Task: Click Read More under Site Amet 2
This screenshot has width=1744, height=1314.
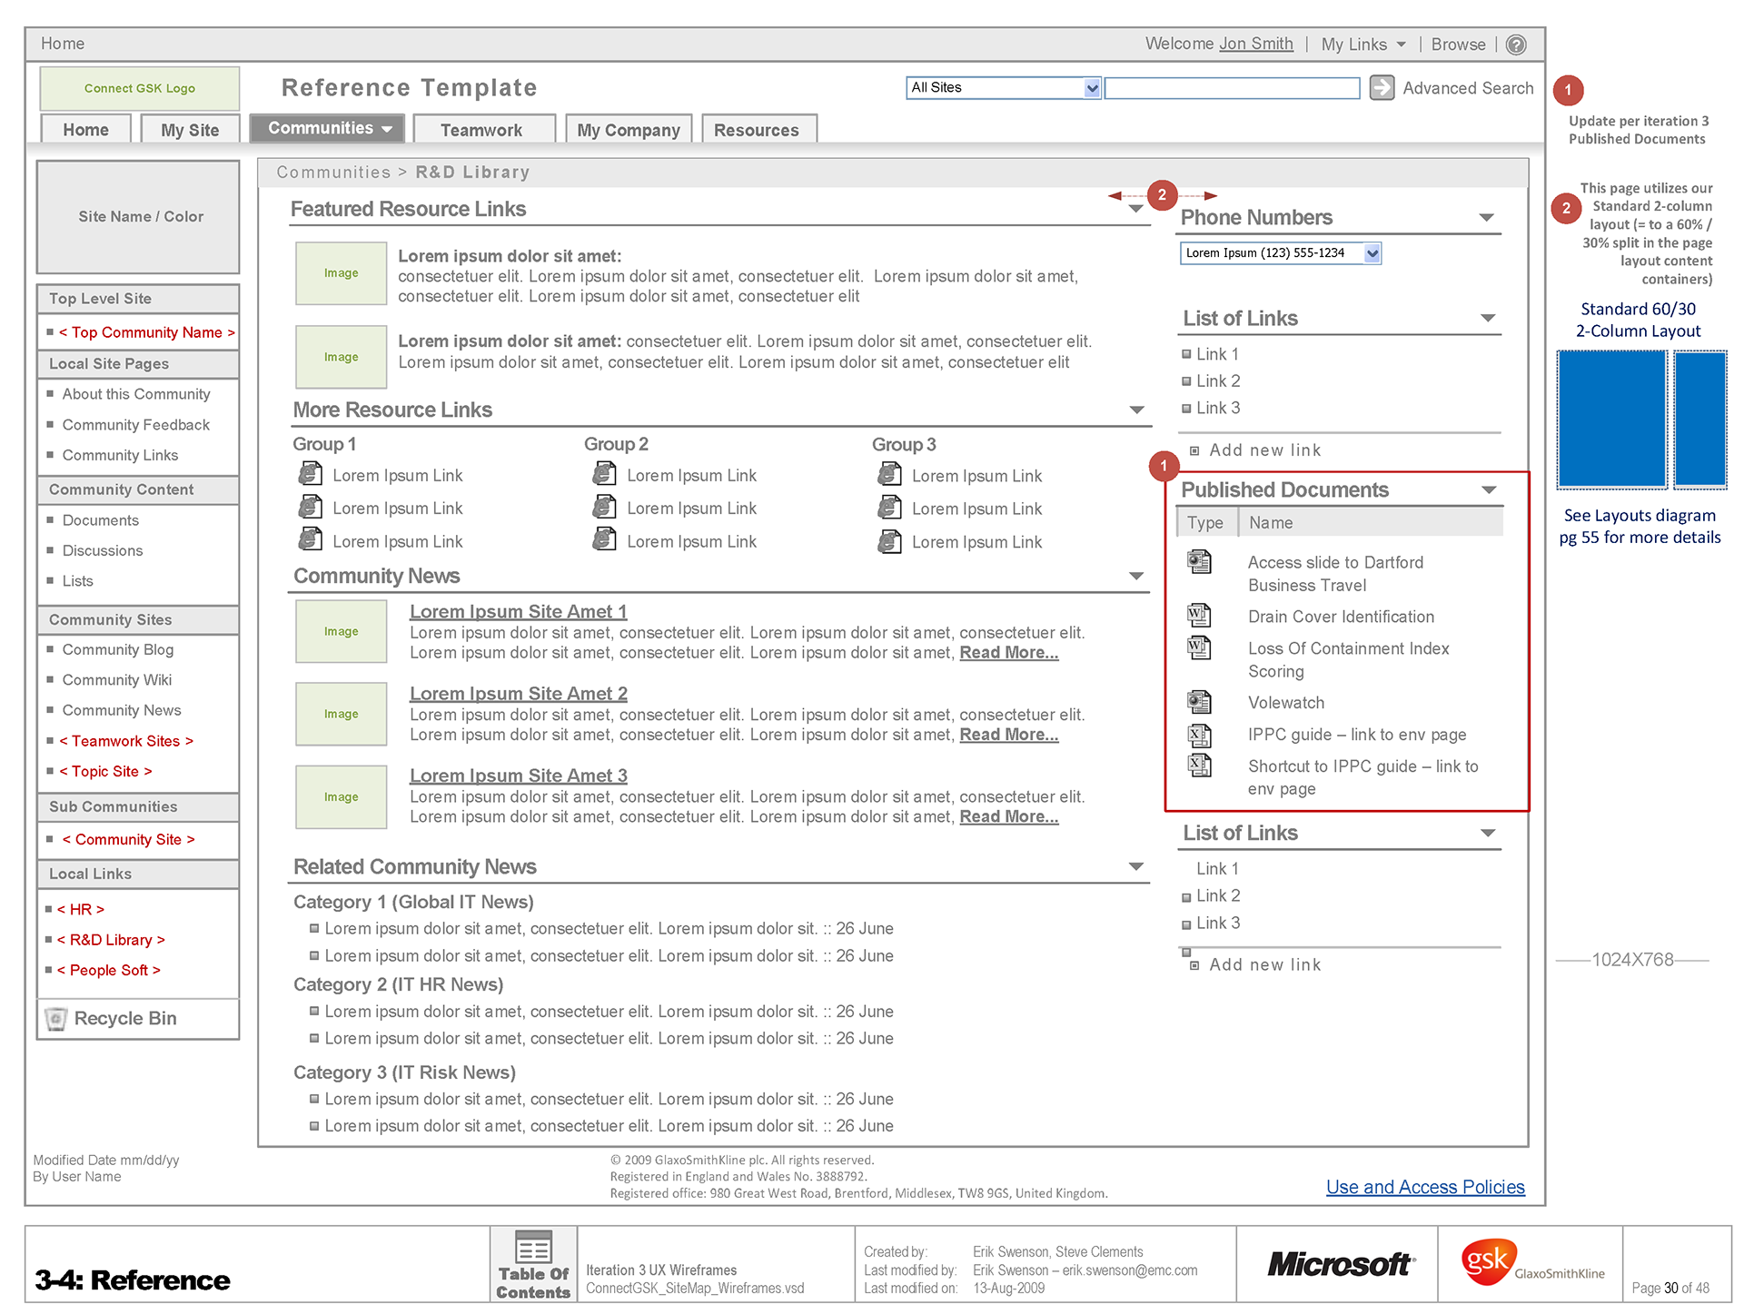Action: coord(1008,735)
